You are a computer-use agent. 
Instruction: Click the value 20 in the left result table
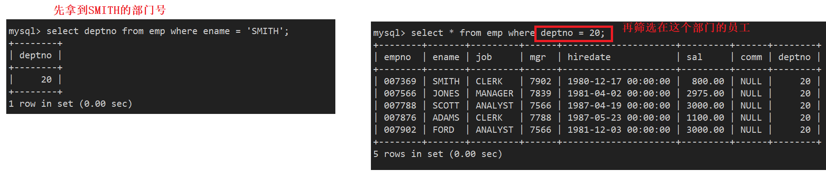tap(46, 80)
